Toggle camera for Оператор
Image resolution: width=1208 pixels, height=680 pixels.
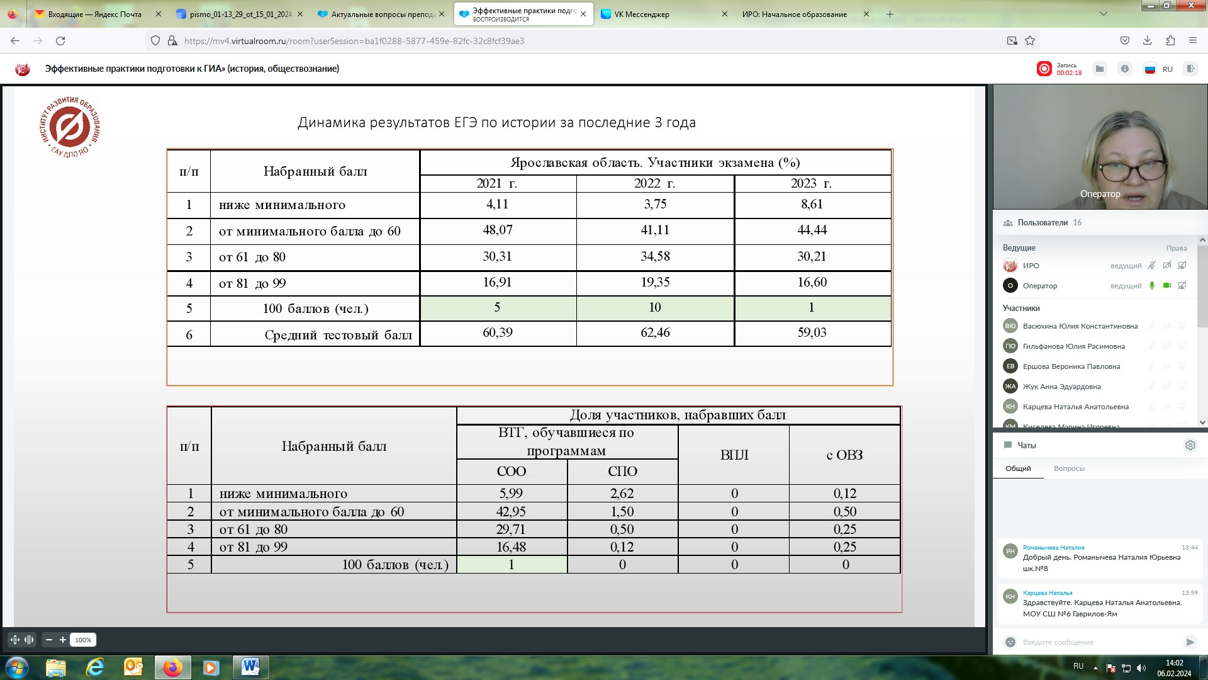[1167, 286]
